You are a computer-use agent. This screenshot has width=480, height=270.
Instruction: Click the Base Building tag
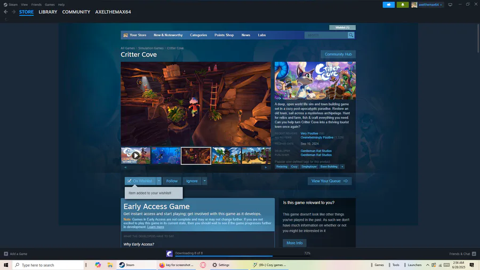329,166
